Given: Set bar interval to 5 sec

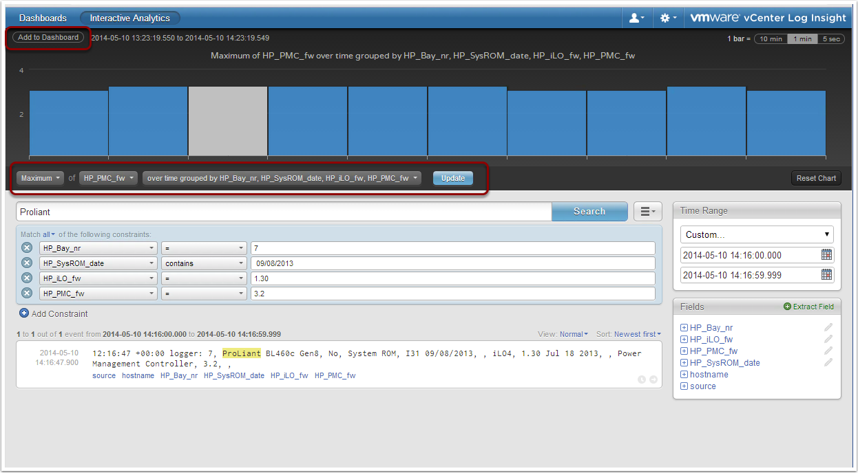Looking at the screenshot, I should (x=830, y=39).
